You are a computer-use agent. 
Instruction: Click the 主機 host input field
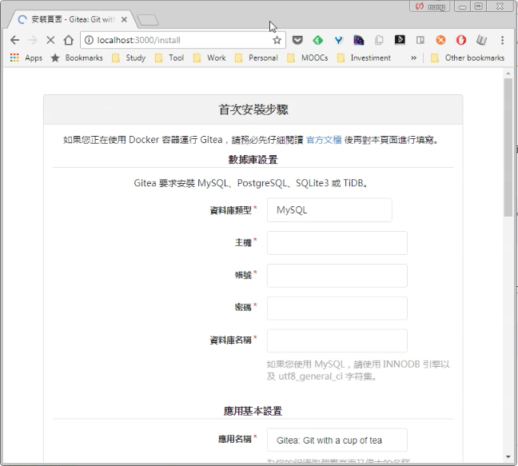337,243
